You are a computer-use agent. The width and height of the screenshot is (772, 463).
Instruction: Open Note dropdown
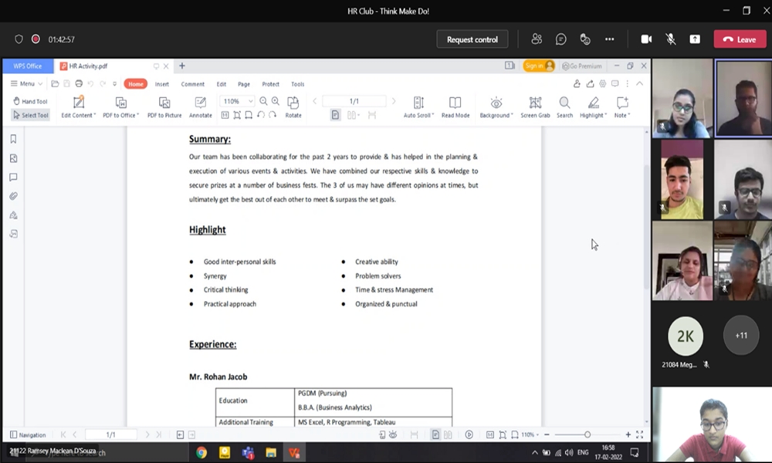621,107
